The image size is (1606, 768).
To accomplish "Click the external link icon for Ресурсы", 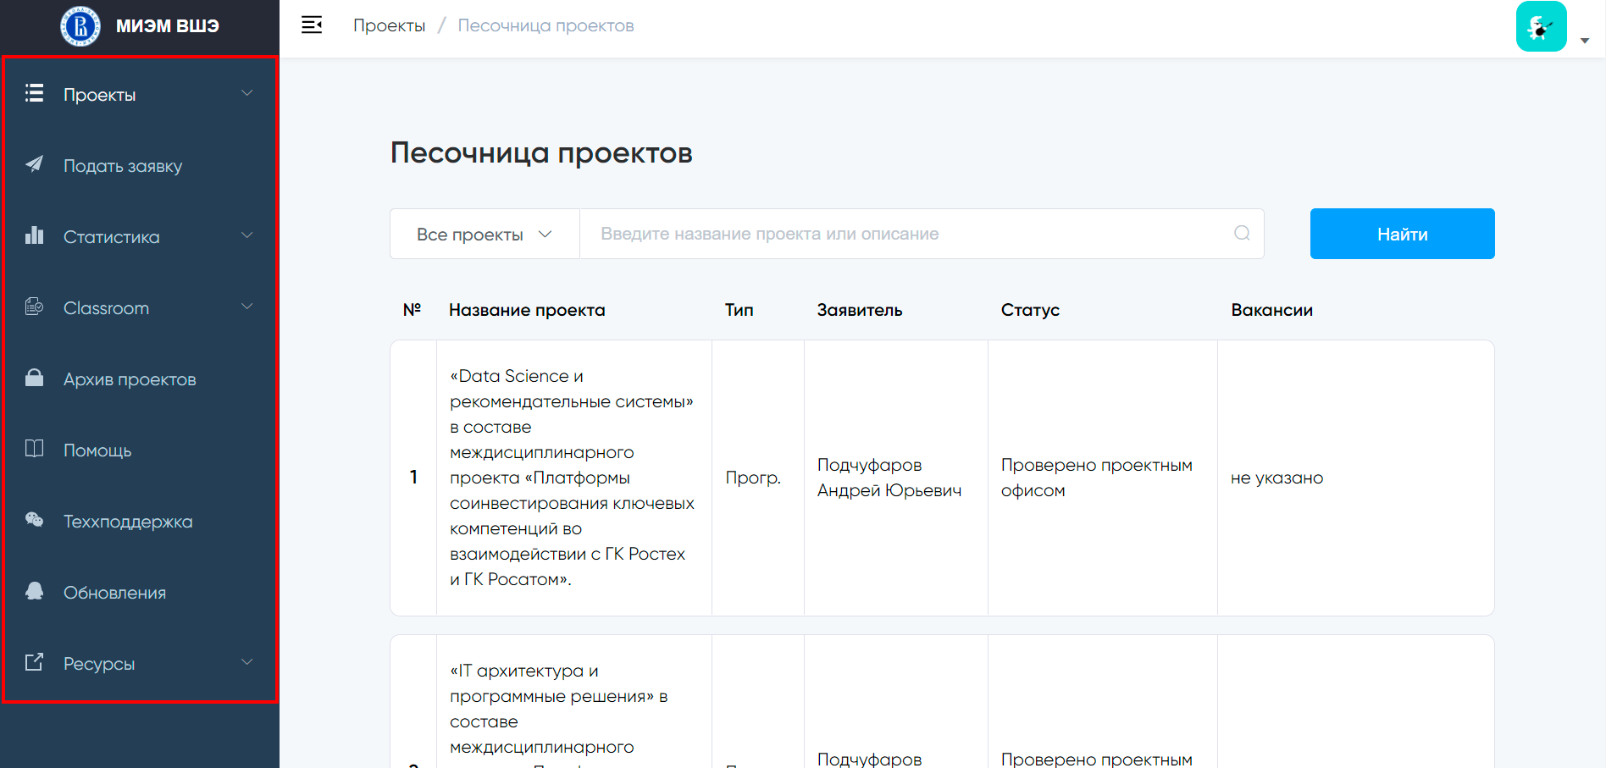I will (x=34, y=662).
